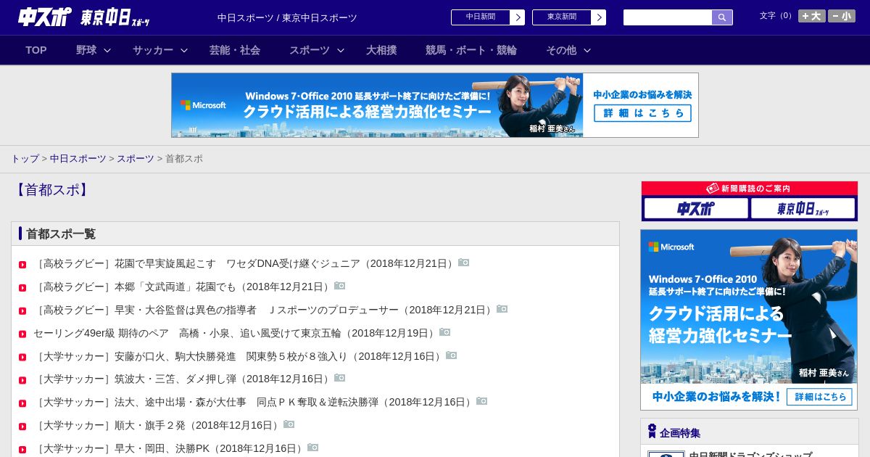The width and height of the screenshot is (870, 457).
Task: Open the 東京新聞 link button
Action: [x=562, y=17]
